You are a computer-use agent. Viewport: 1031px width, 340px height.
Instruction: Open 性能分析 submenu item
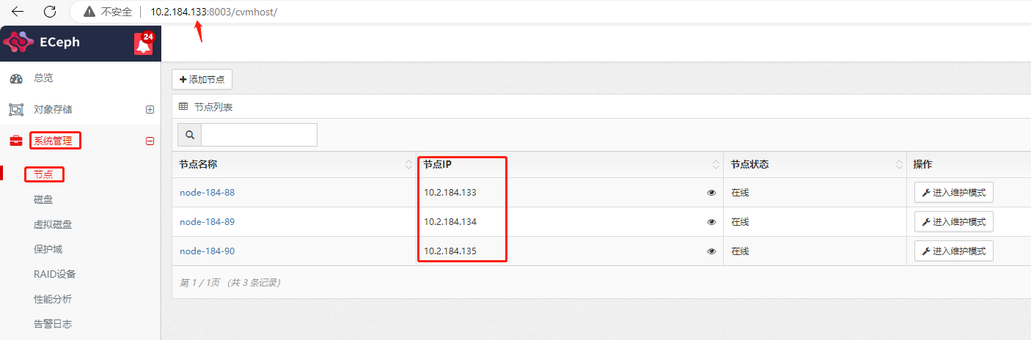click(53, 299)
